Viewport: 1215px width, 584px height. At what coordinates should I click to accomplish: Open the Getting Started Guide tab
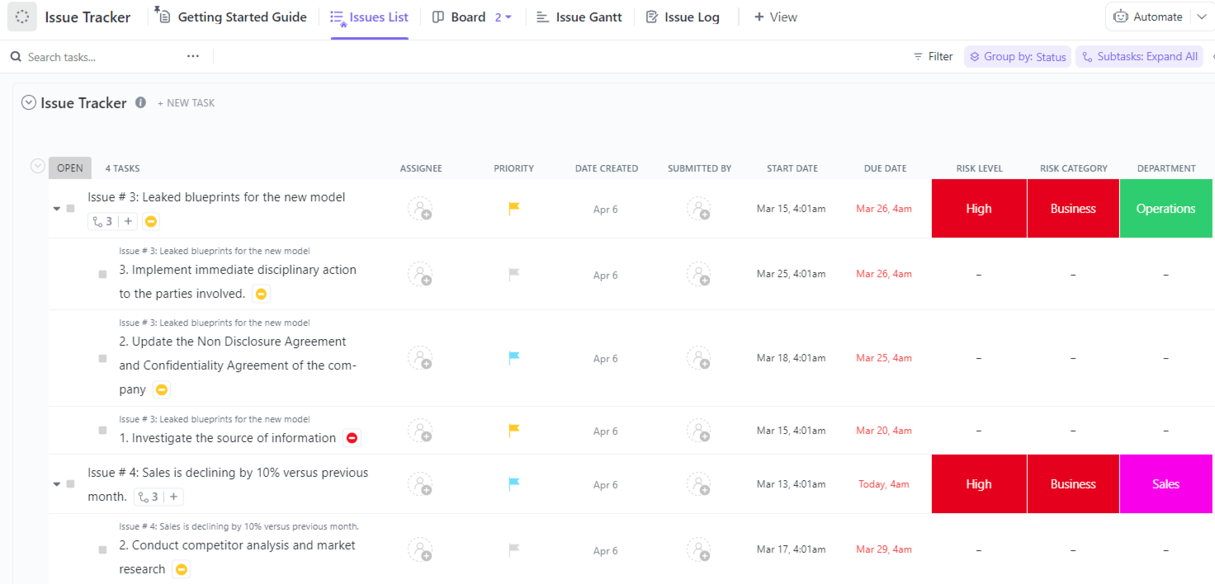click(x=233, y=16)
